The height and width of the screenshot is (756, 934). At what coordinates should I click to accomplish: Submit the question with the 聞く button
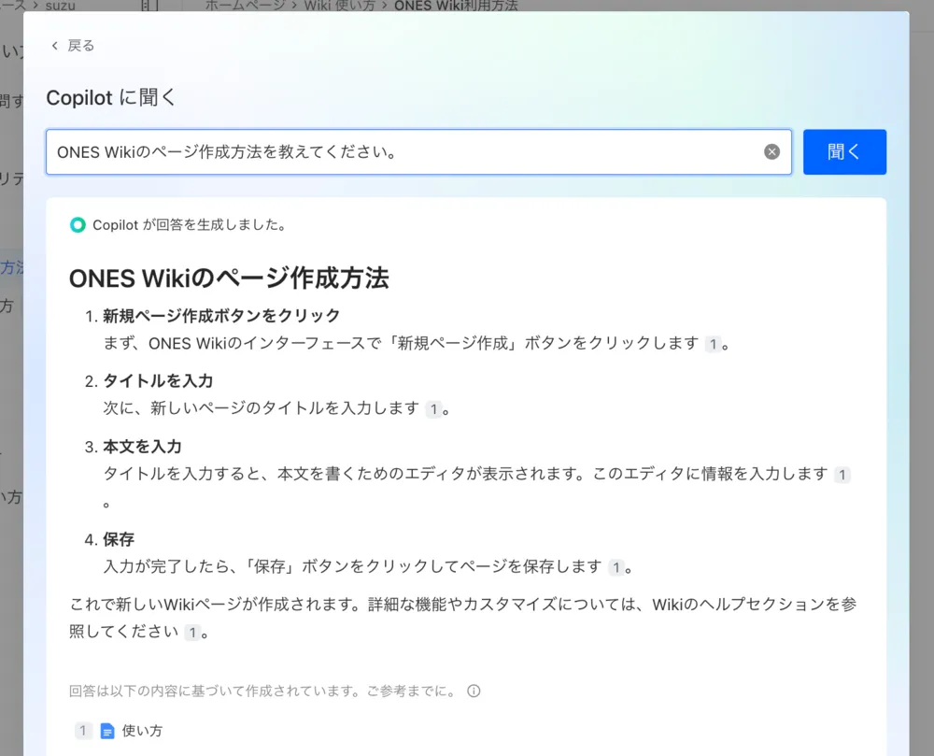(x=844, y=152)
